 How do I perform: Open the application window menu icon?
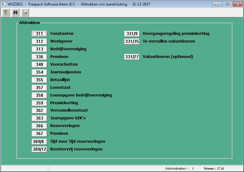(x=4, y=4)
